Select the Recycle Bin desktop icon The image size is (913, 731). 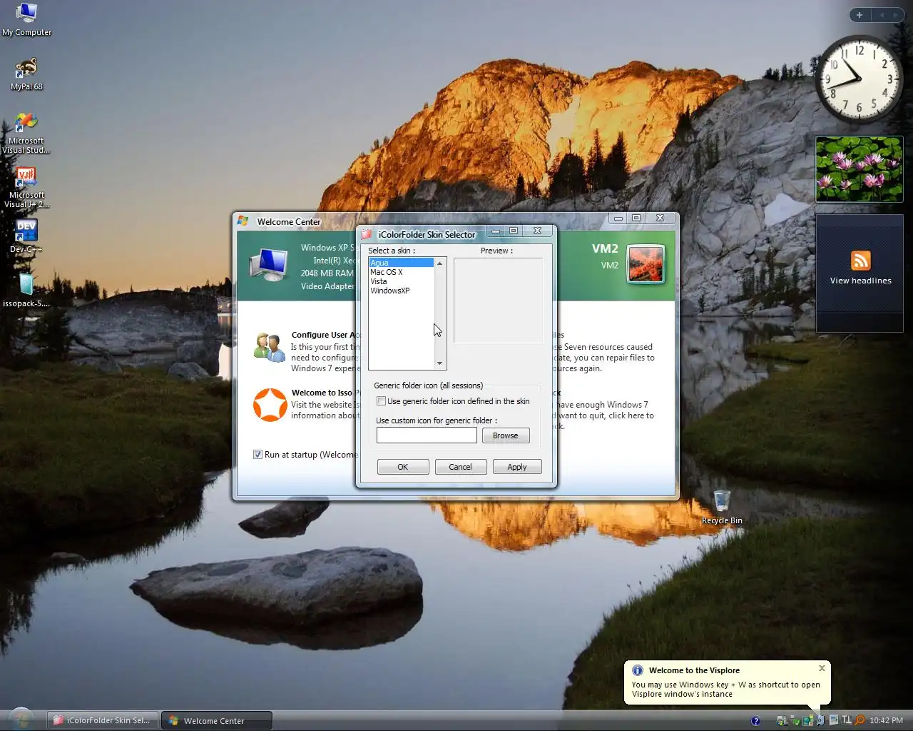click(722, 507)
